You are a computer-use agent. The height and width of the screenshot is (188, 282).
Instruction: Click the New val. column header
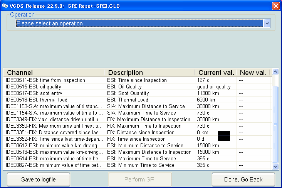253,73
